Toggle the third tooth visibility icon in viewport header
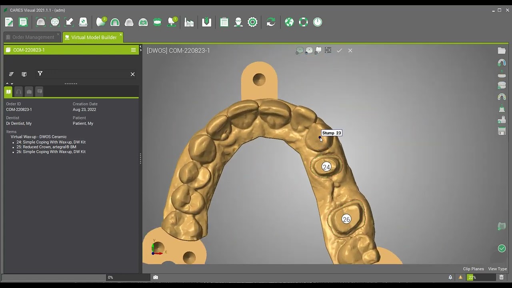The image size is (512, 288). point(318,50)
